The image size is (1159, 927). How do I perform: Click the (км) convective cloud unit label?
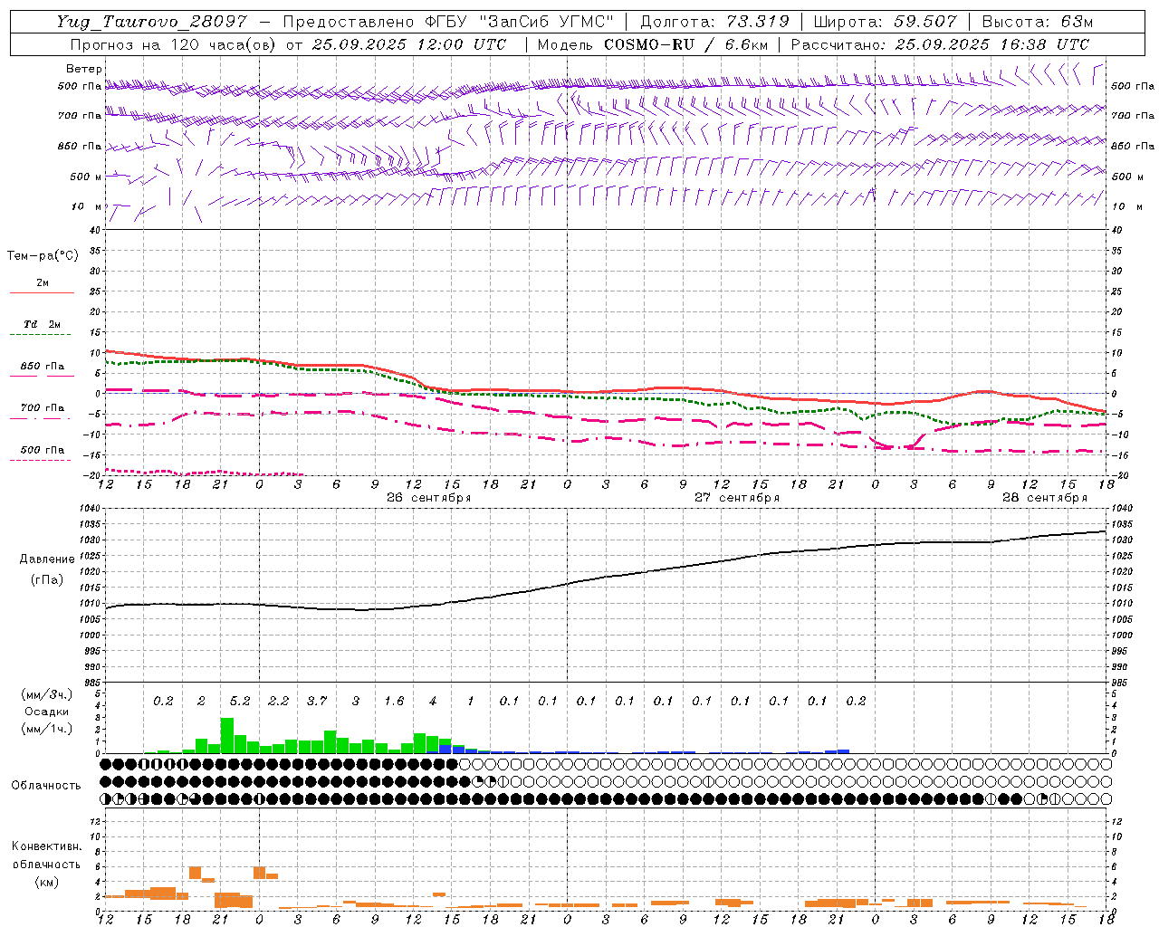pyautogui.click(x=46, y=882)
